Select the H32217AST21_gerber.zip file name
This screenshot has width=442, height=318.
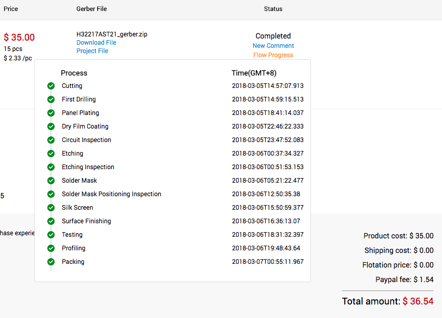112,34
